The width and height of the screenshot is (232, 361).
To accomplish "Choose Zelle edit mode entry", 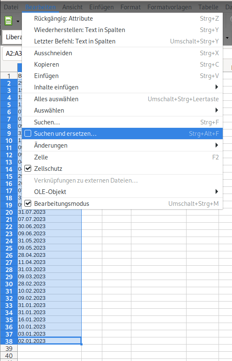I will [x=123, y=157].
